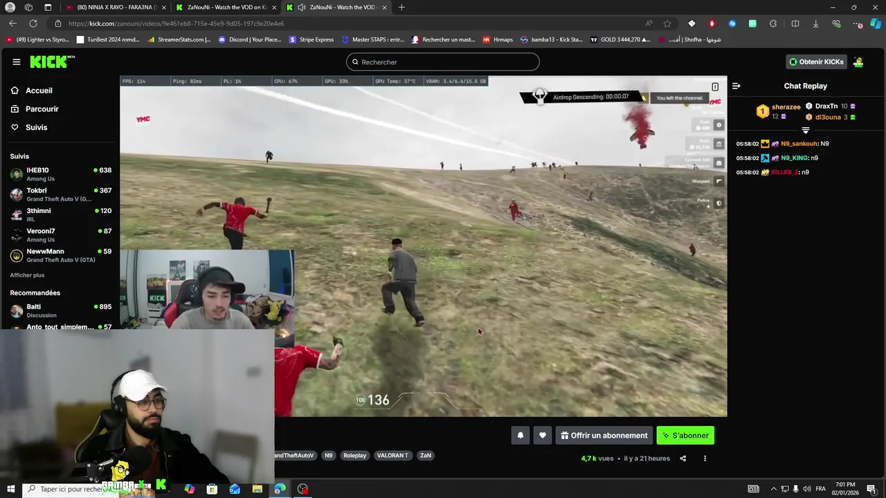The height and width of the screenshot is (498, 886).
Task: Click username KILLER_2 in chat
Action: [785, 172]
